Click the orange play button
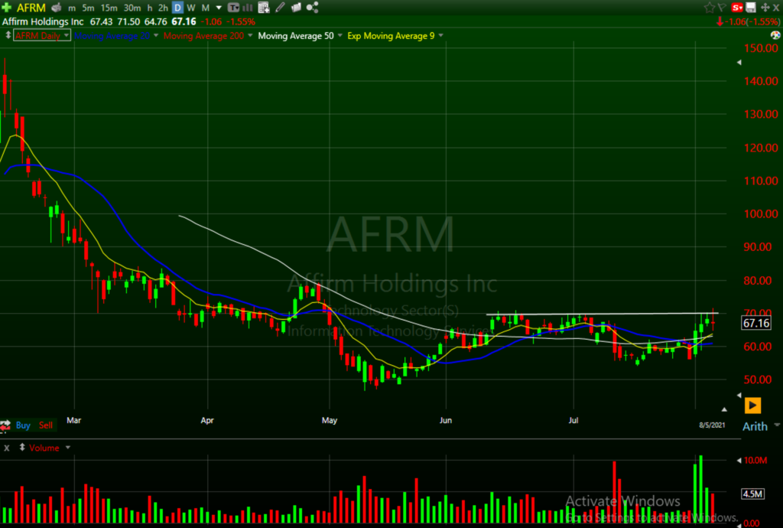783x528 pixels. coord(752,405)
